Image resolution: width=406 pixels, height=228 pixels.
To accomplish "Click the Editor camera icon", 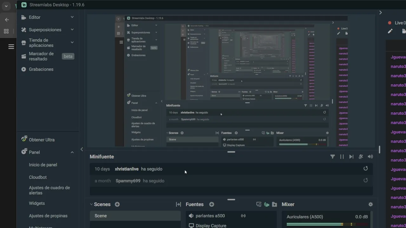I will [23, 17].
